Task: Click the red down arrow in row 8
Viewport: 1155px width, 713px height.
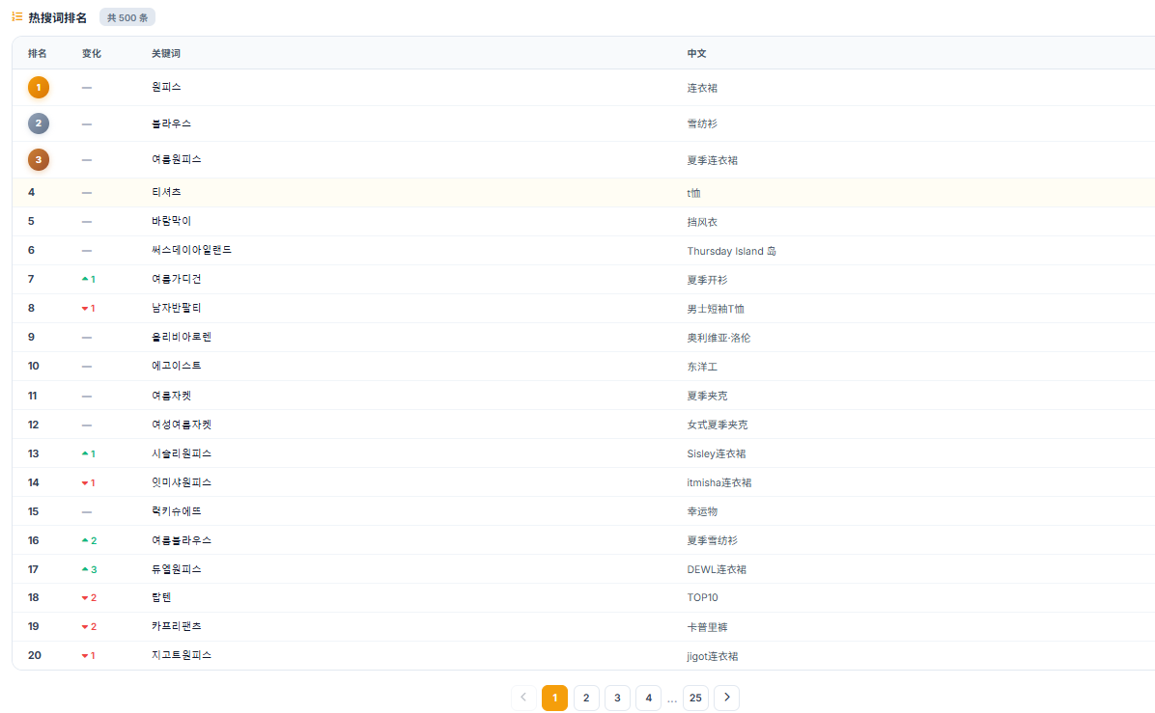Action: point(85,309)
